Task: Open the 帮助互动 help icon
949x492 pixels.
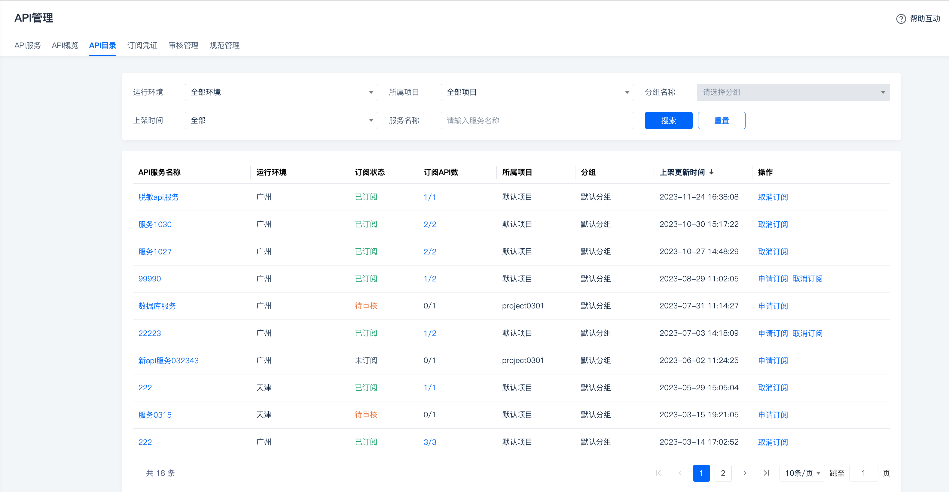Action: [x=901, y=19]
